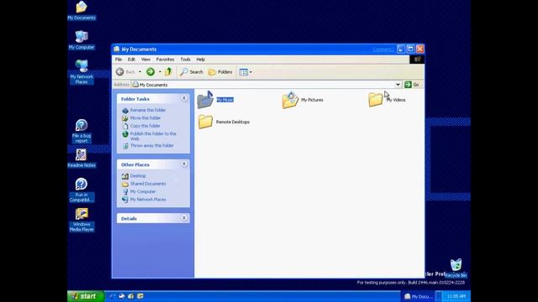Click My Documents taskbar button
The image size is (538, 302).
pos(418,296)
